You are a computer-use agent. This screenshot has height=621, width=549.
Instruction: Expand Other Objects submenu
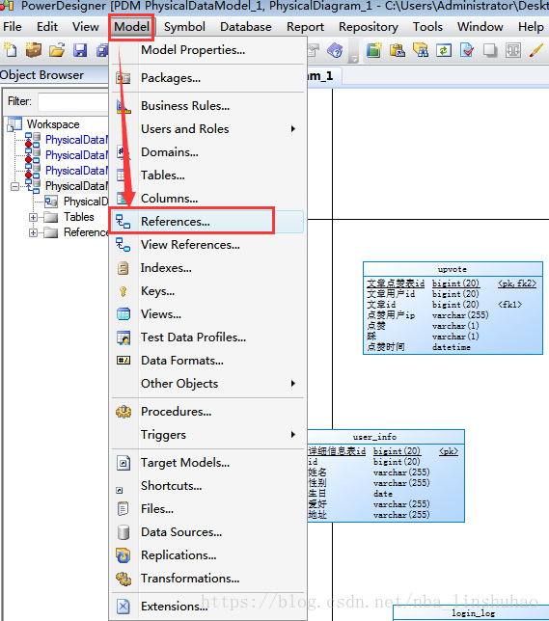(x=206, y=384)
